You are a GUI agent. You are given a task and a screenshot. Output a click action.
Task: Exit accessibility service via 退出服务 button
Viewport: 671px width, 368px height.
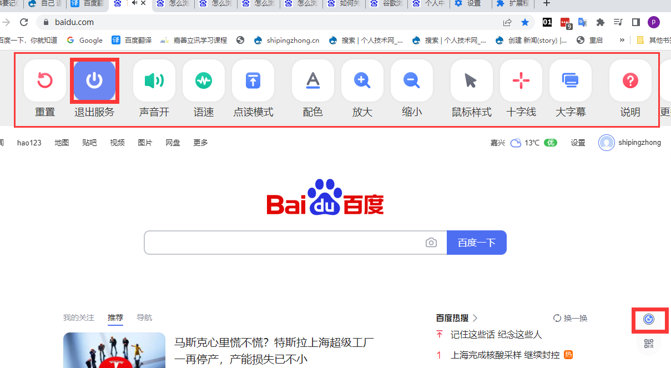tap(94, 81)
